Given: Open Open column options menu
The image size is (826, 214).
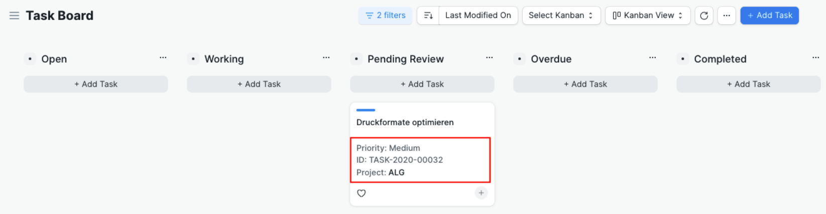Looking at the screenshot, I should coord(163,58).
